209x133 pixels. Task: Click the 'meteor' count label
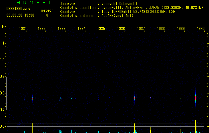(47, 10)
